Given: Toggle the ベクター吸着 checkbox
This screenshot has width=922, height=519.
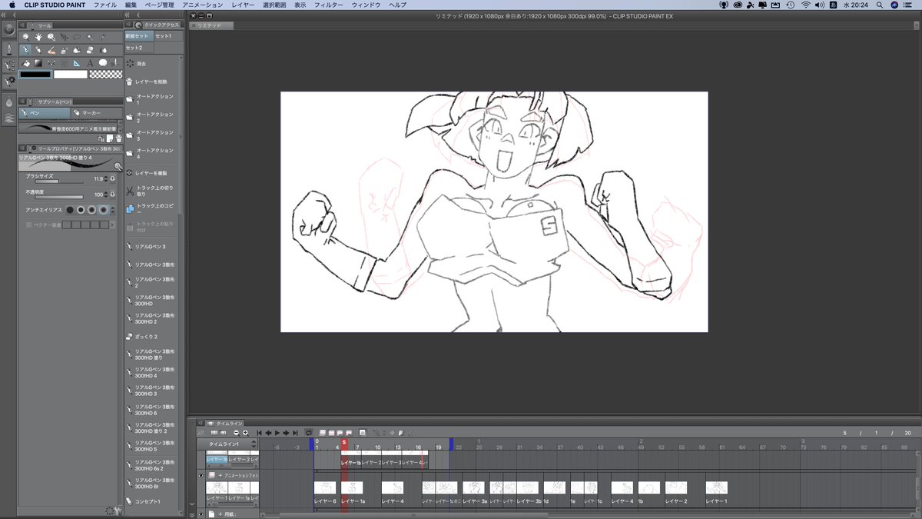Looking at the screenshot, I should (29, 225).
